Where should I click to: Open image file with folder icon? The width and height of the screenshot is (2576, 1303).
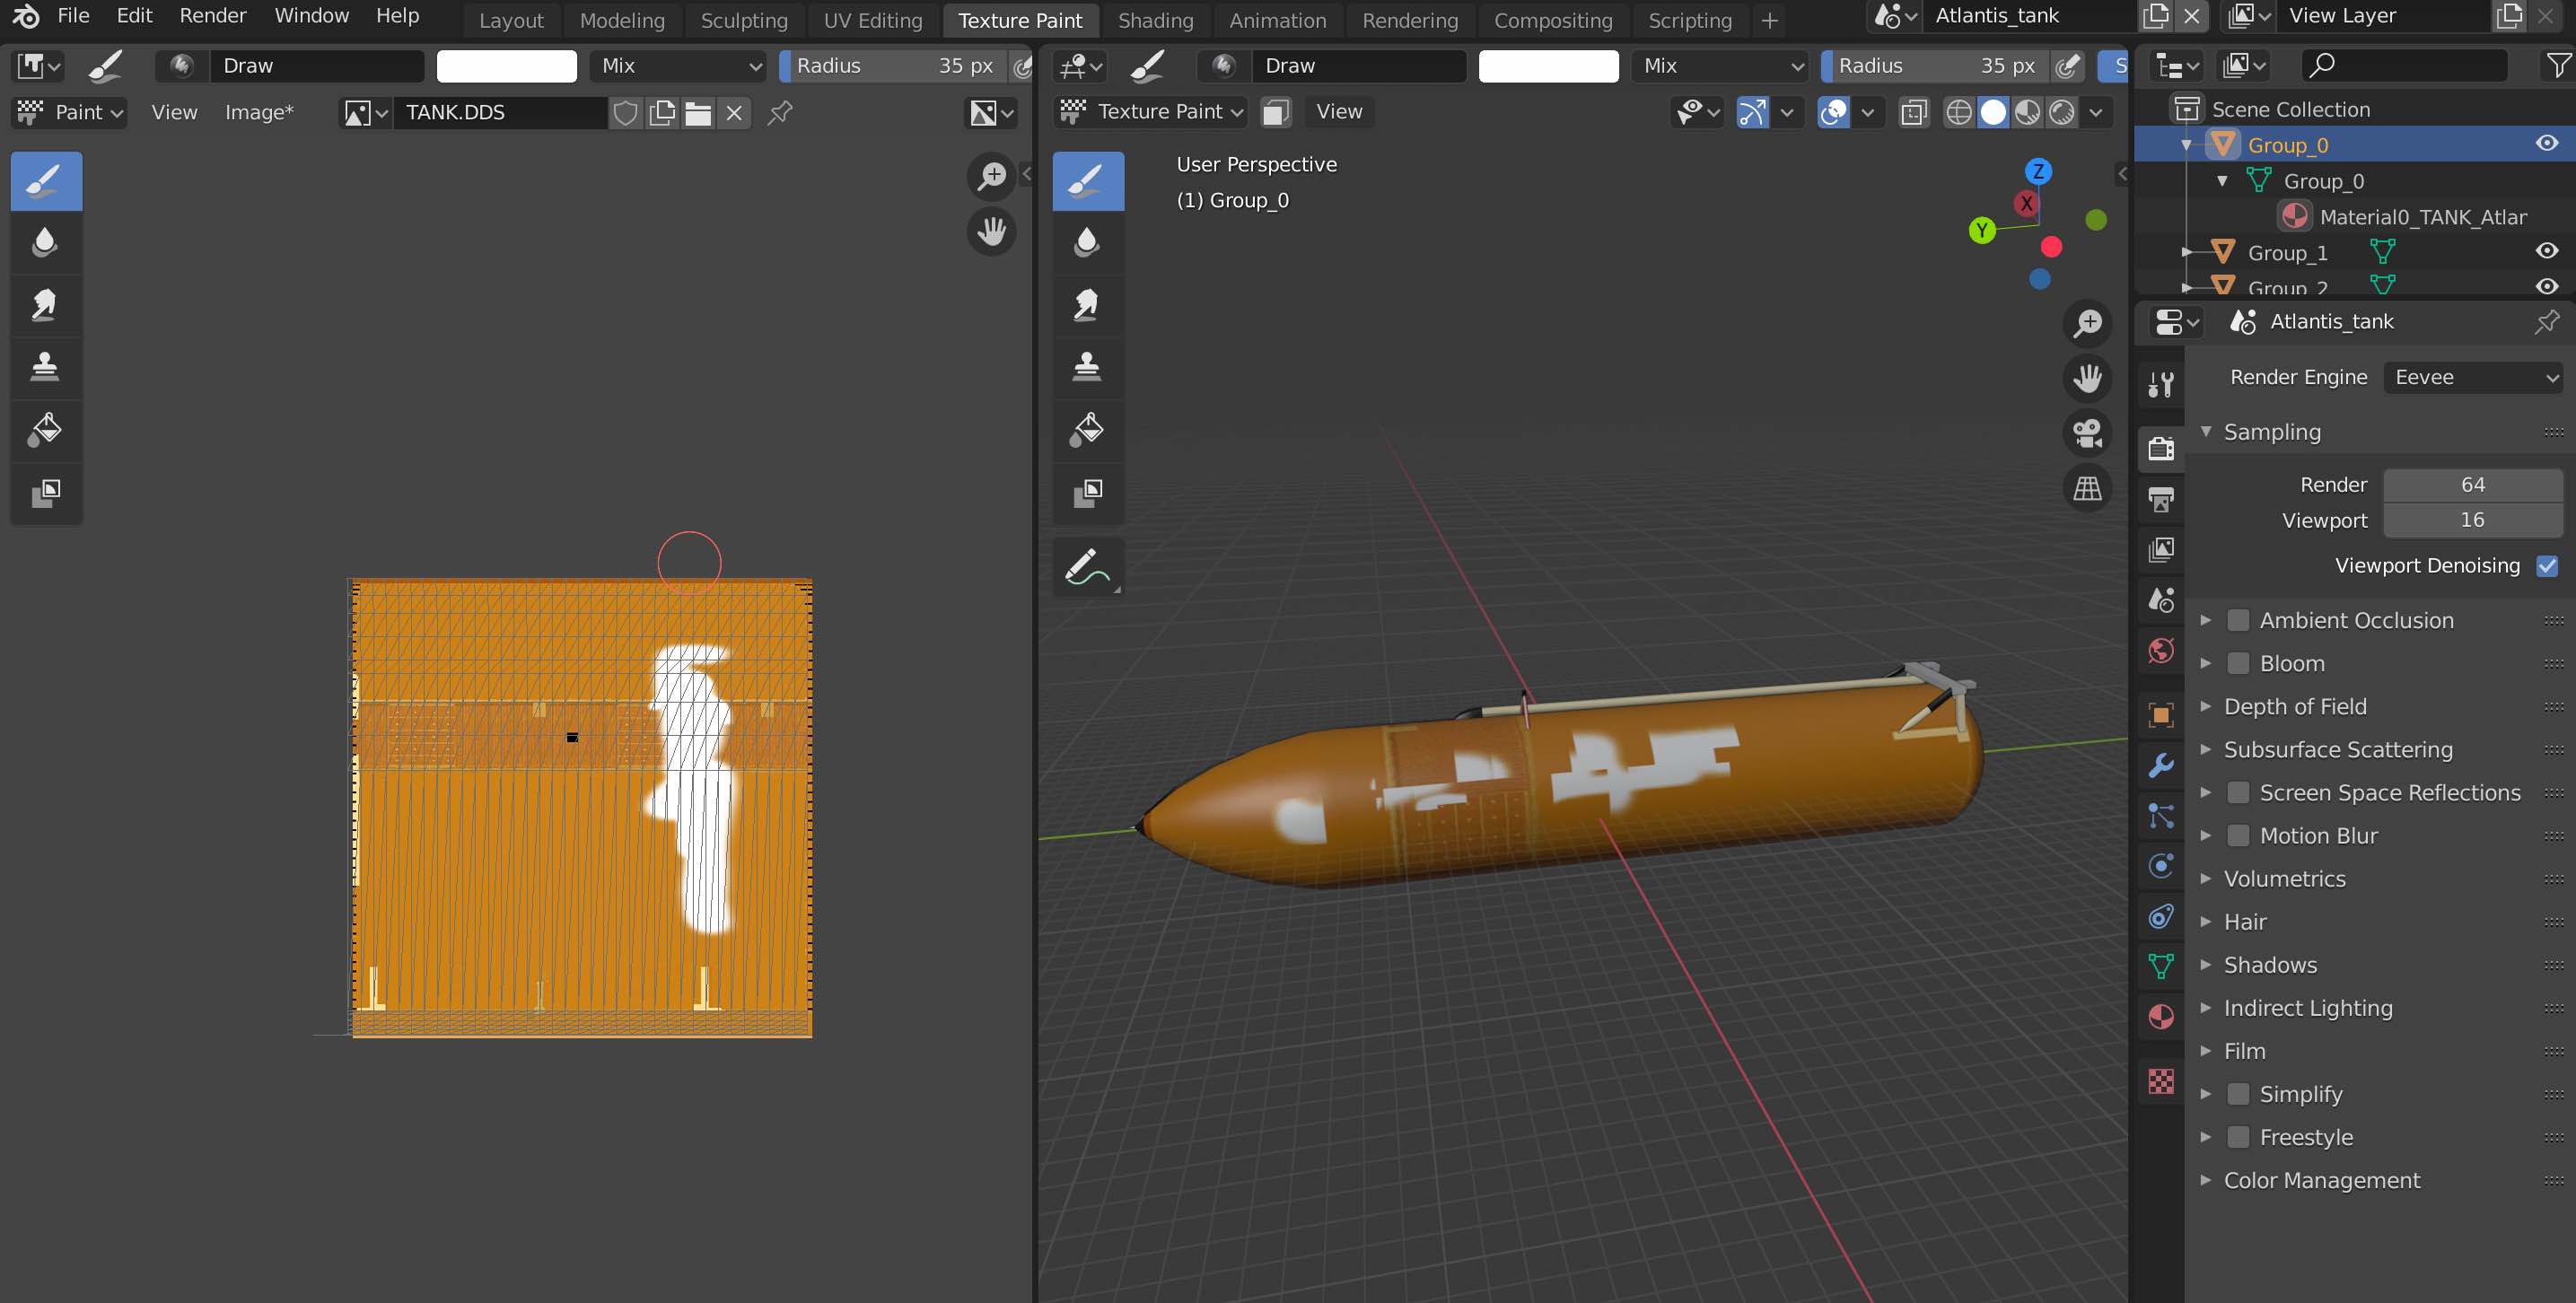[x=698, y=113]
